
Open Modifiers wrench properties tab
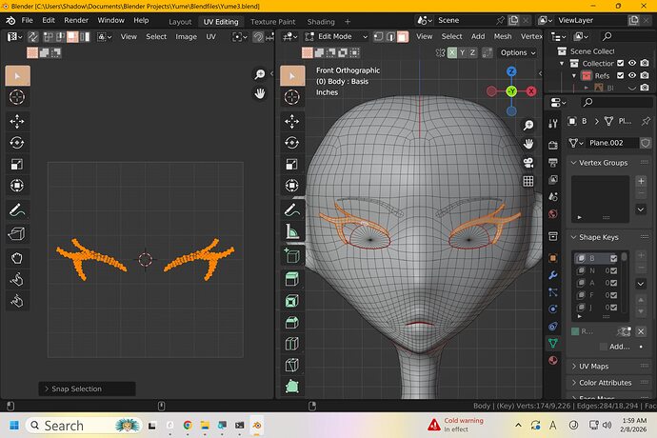tap(553, 275)
